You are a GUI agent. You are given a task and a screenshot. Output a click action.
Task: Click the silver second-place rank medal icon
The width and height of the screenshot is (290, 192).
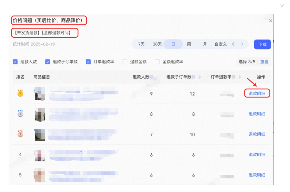(x=20, y=113)
